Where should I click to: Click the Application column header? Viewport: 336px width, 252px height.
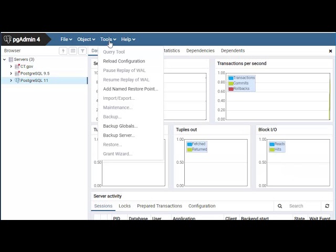(184, 218)
